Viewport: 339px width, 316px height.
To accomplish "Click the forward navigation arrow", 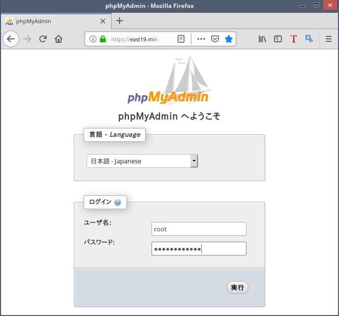I will 27,39.
